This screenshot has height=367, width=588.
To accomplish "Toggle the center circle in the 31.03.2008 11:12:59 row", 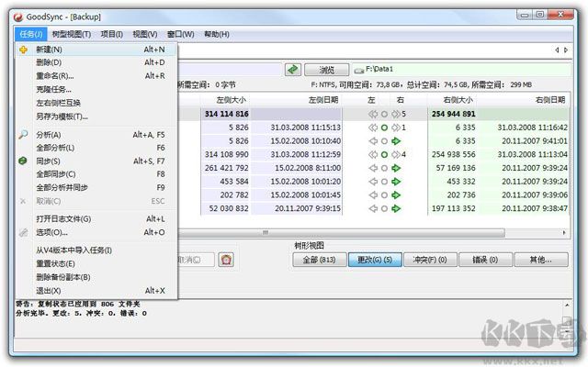I will tap(384, 155).
